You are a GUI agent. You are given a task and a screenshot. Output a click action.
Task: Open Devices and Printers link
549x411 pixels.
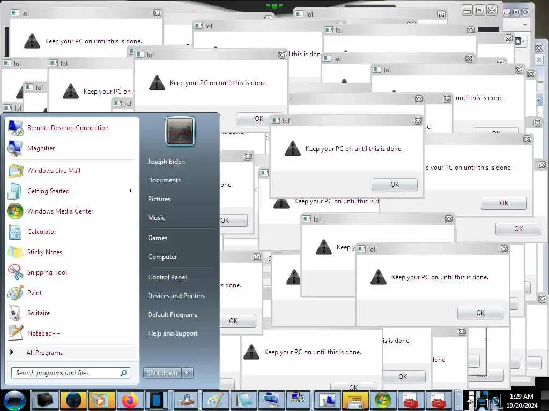coord(176,296)
